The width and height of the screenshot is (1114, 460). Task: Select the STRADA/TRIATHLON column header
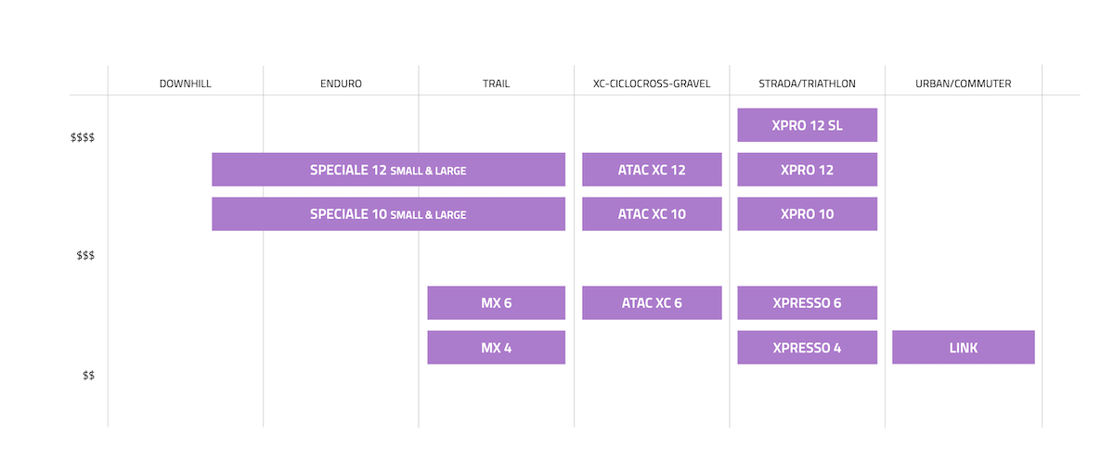point(807,83)
